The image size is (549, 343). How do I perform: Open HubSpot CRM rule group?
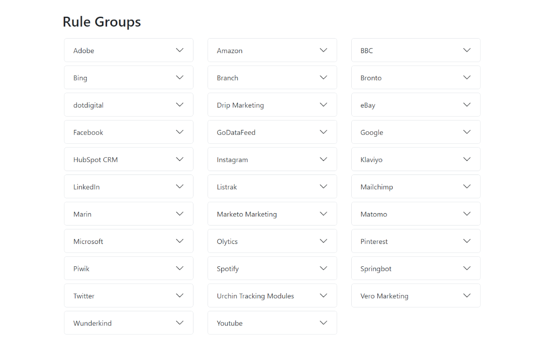click(180, 159)
